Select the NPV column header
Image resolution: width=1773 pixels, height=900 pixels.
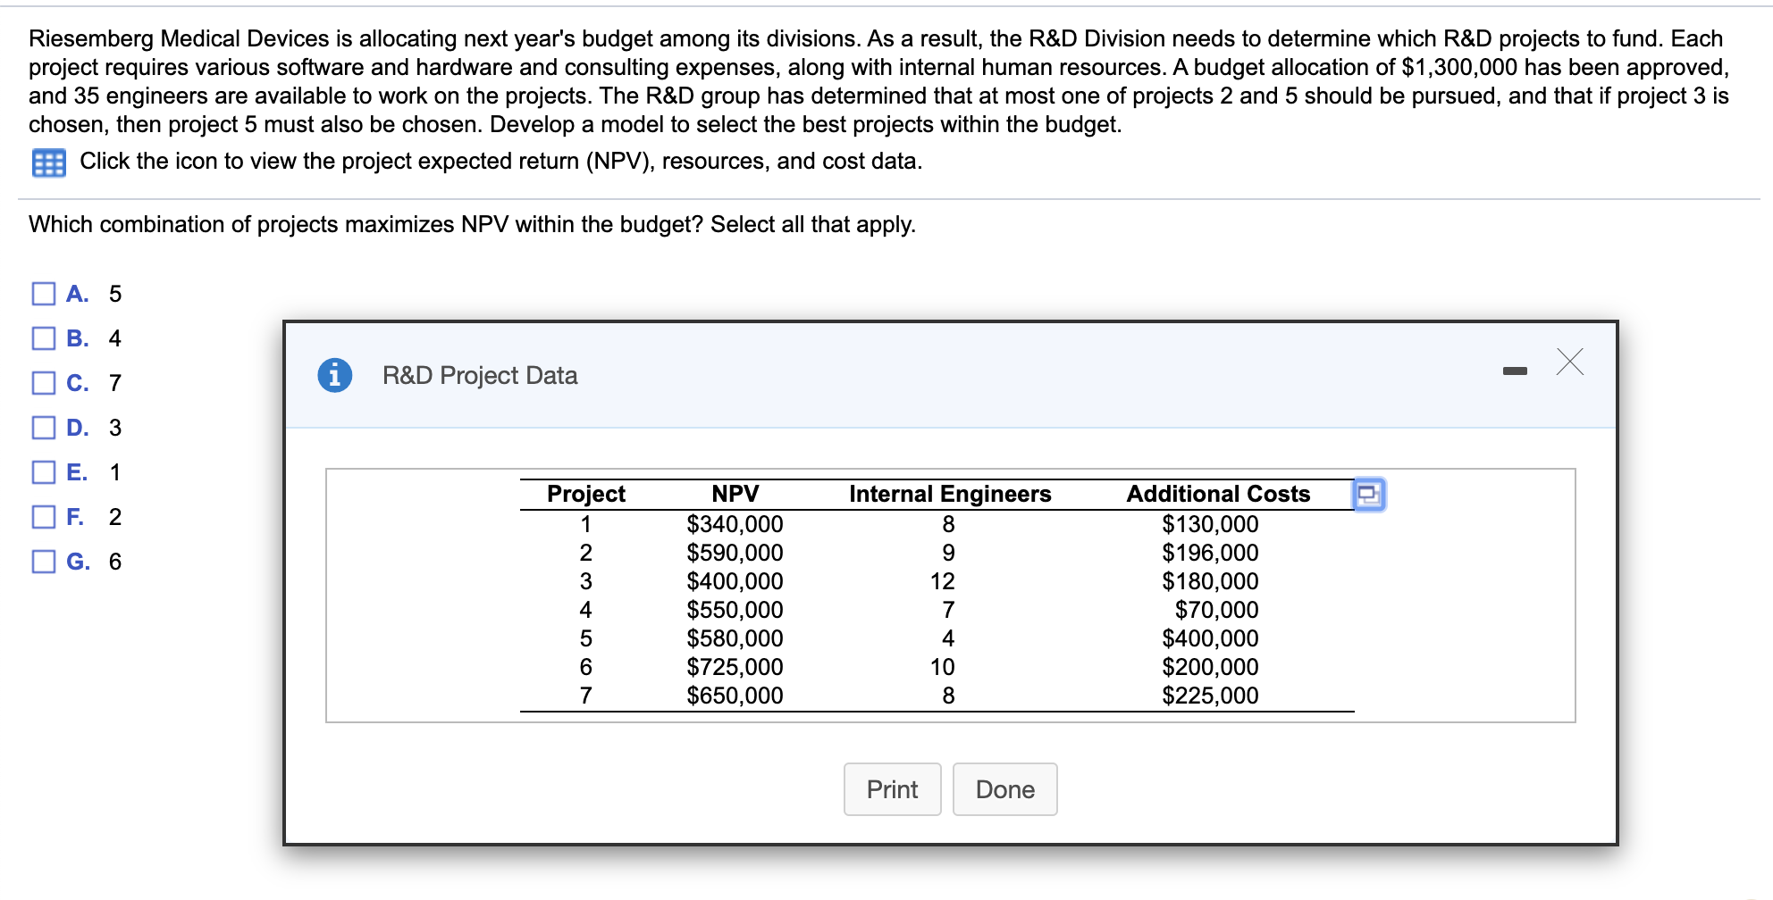coord(735,494)
